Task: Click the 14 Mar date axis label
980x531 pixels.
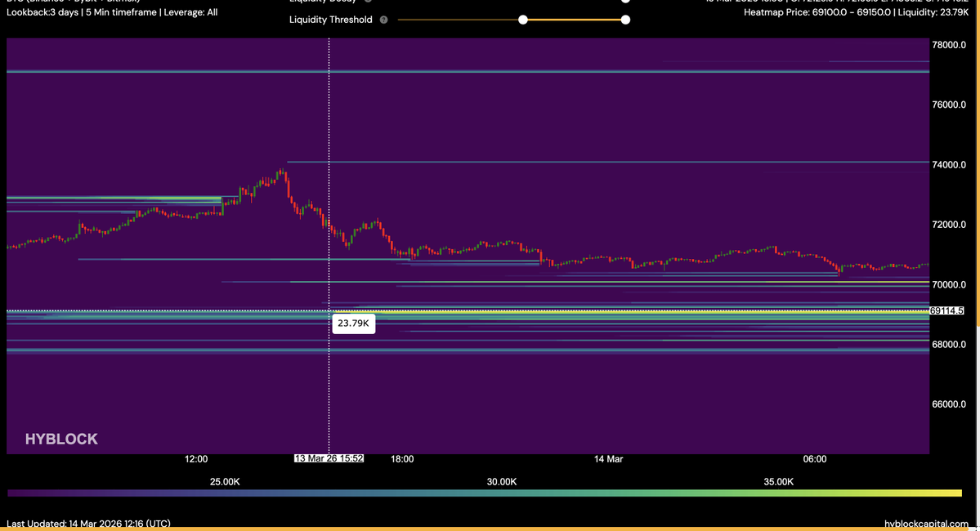Action: tap(609, 459)
